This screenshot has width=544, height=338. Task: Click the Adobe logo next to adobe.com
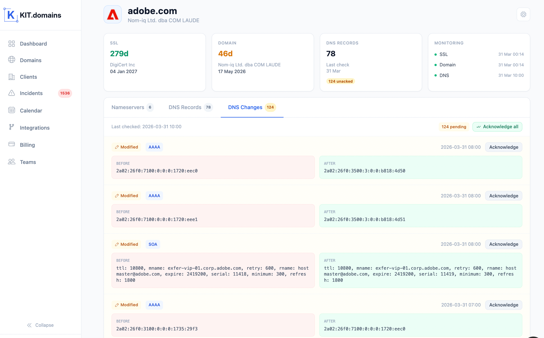(x=112, y=14)
